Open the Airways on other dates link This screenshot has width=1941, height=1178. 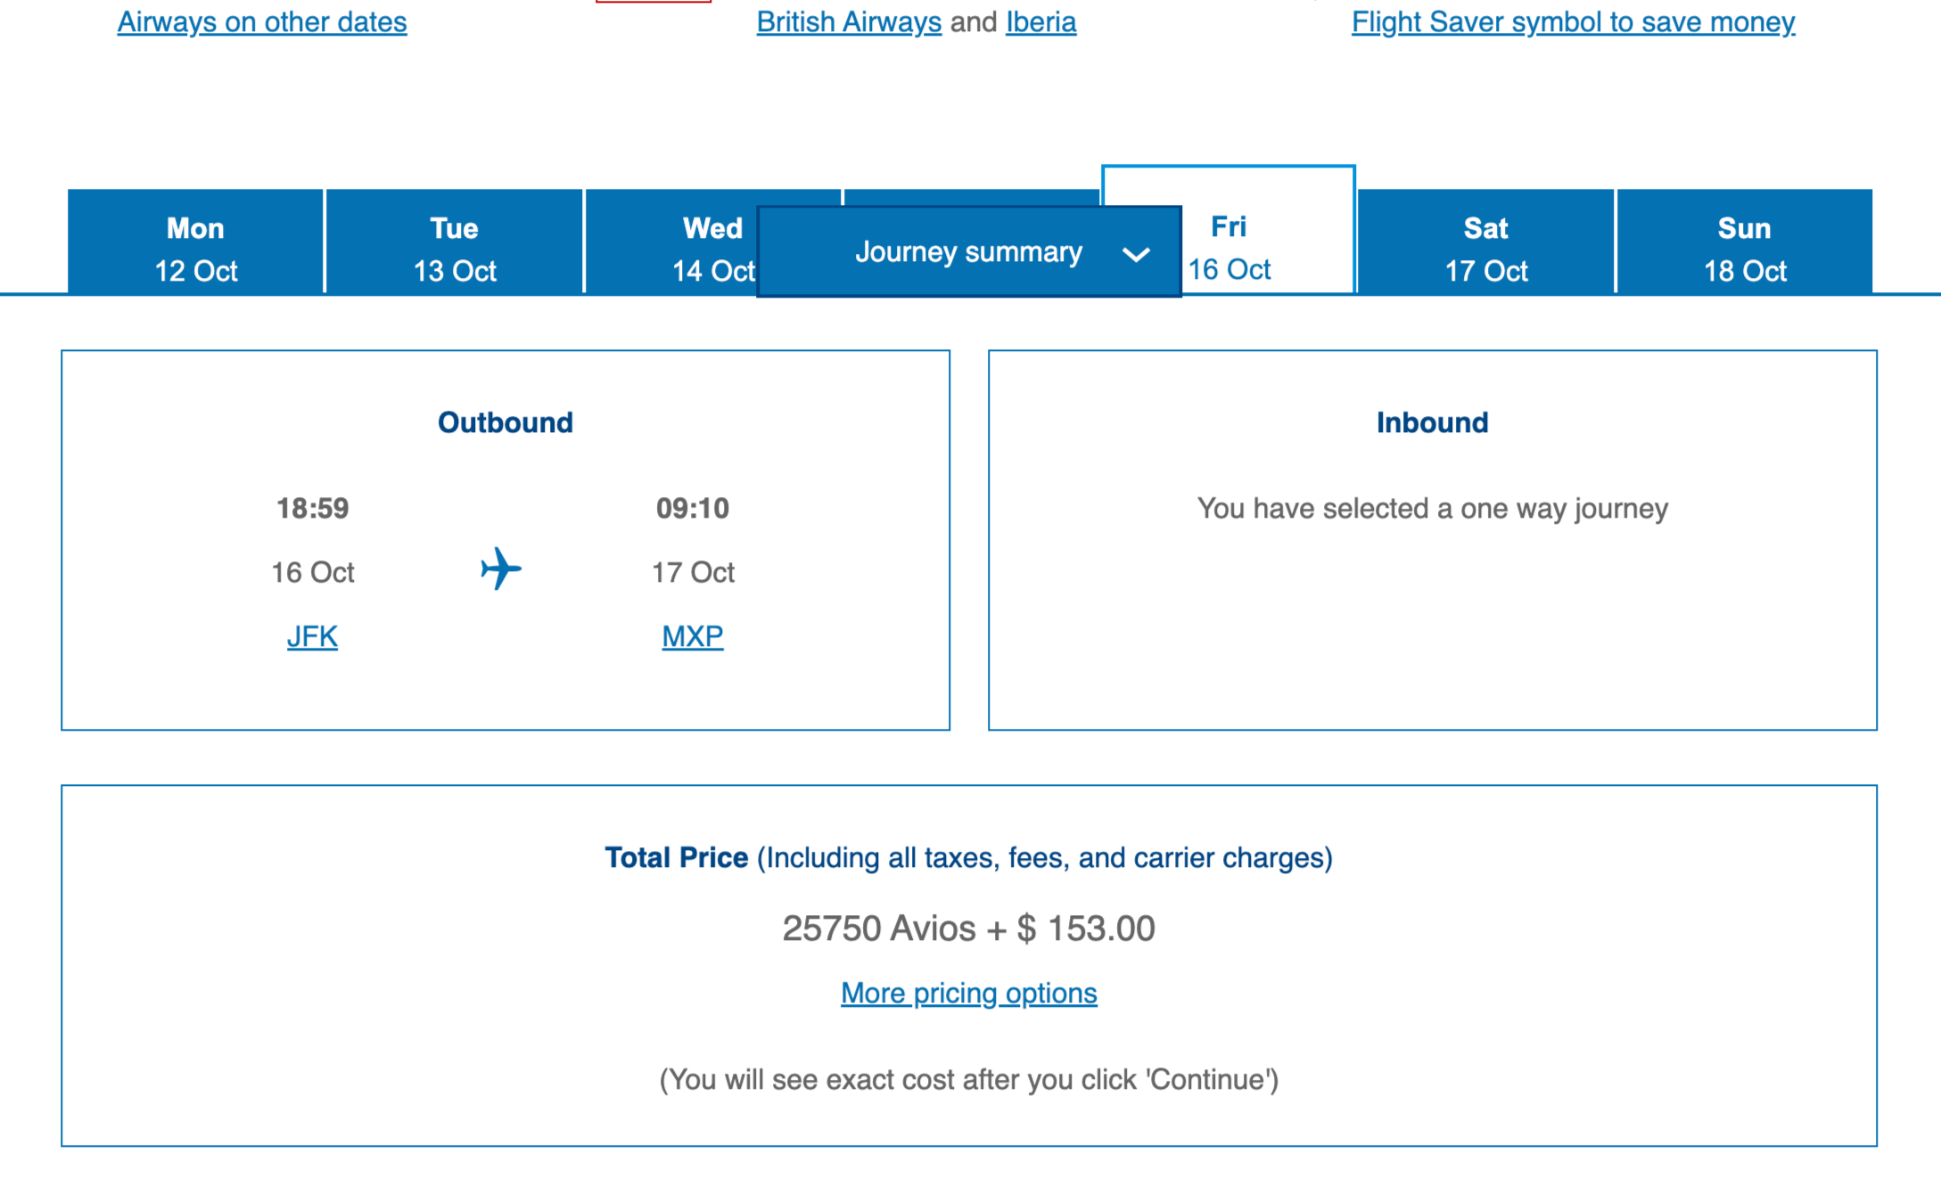point(262,22)
